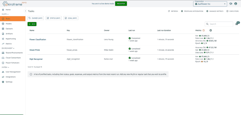The width and height of the screenshot is (241, 115).
Task: Open the user profile icon
Action: click(x=236, y=4)
